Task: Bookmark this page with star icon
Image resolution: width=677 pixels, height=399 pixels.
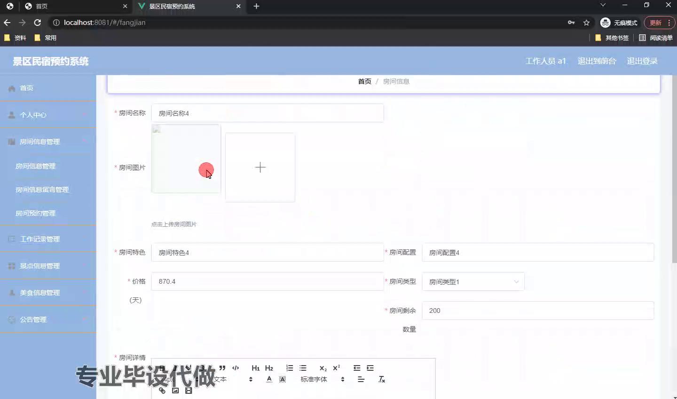Action: click(586, 23)
